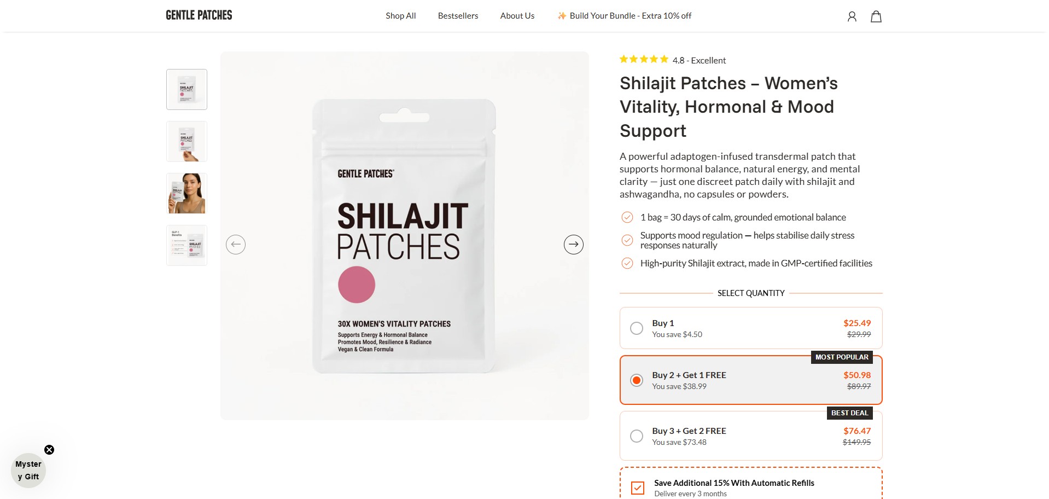The height and width of the screenshot is (499, 1049).
Task: Click the previous image arrow
Action: pos(236,244)
